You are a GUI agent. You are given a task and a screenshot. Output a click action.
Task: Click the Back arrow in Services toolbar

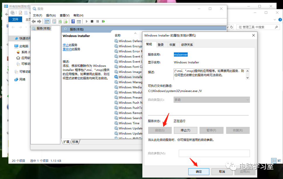tap(34, 22)
